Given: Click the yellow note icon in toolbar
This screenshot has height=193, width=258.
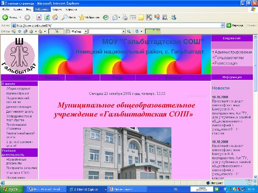Looking at the screenshot, I should pos(141,17).
